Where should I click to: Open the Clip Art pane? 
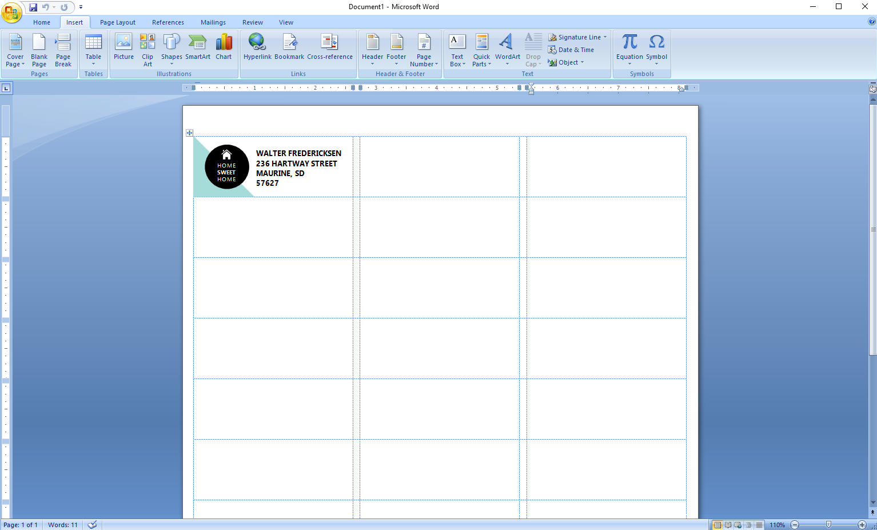point(147,49)
